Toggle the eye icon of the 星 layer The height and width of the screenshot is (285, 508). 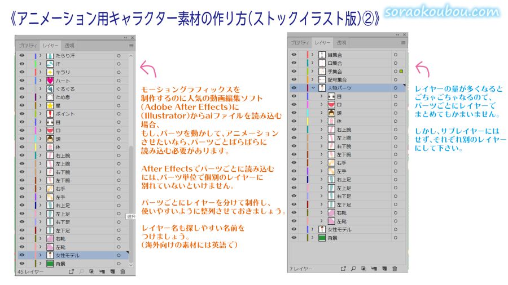click(22, 105)
